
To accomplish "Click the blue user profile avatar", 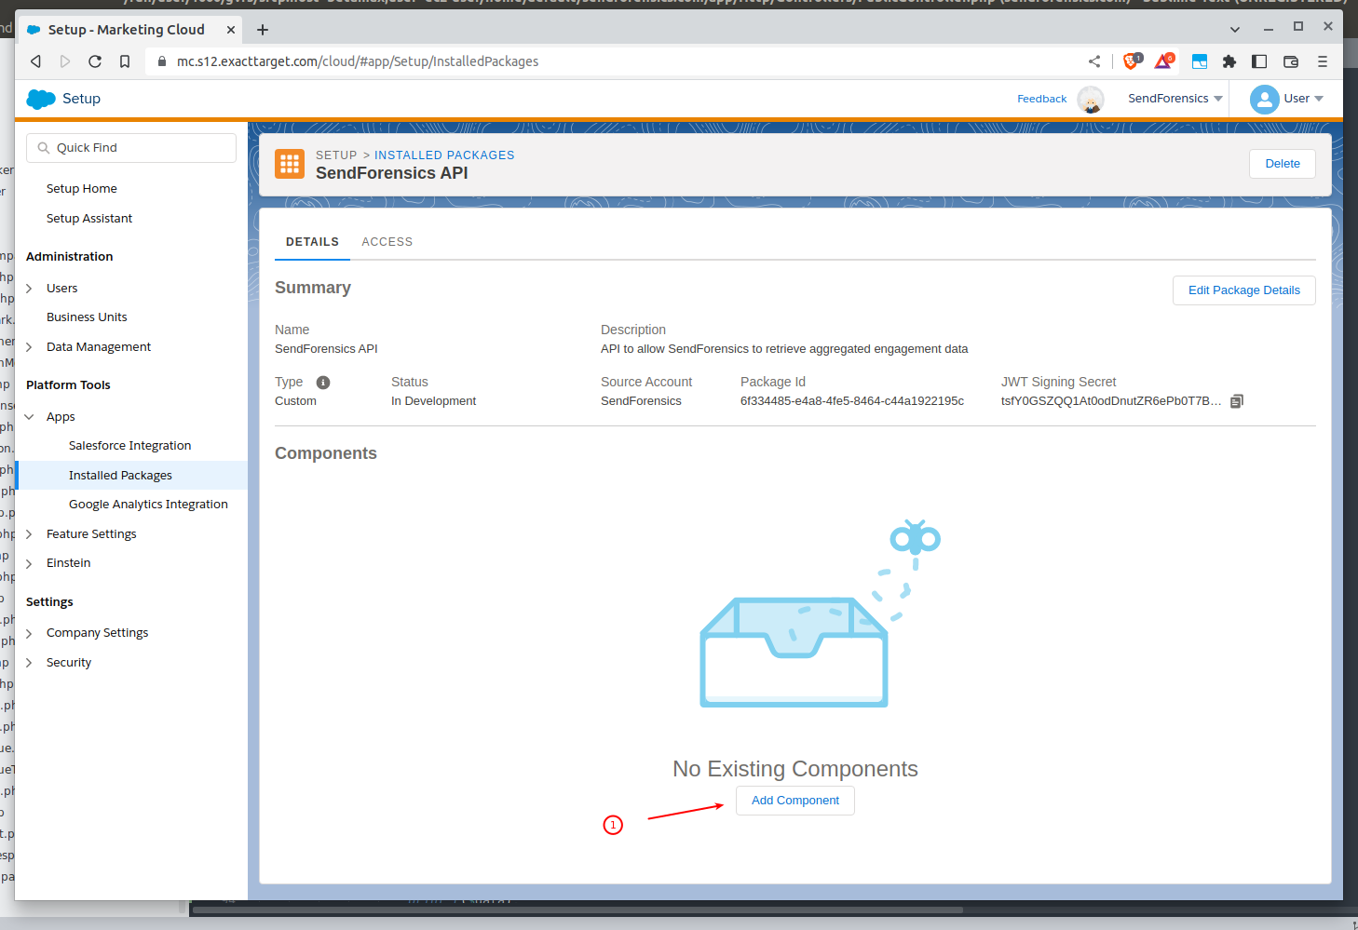I will click(1265, 99).
